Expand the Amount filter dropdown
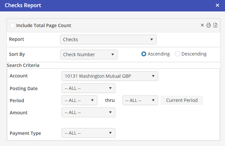This screenshot has width=225, height=146. point(88,112)
